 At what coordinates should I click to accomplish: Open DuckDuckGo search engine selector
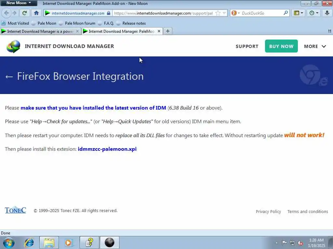(x=235, y=13)
